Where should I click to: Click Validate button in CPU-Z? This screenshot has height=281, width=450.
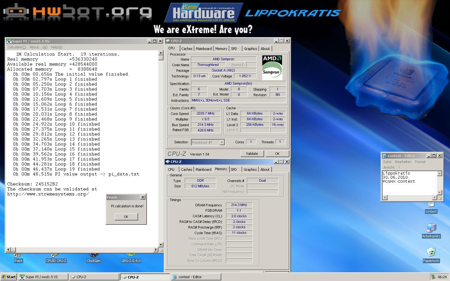tap(252, 154)
